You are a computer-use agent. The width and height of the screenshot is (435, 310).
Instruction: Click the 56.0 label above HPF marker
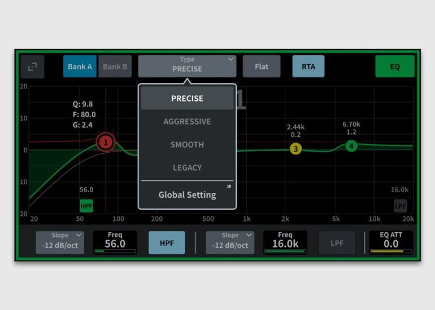[x=86, y=189]
